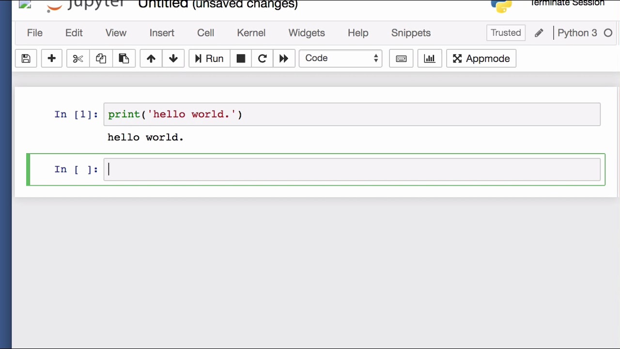Toggle the Trusted notebook indicator
The image size is (620, 349).
[506, 33]
